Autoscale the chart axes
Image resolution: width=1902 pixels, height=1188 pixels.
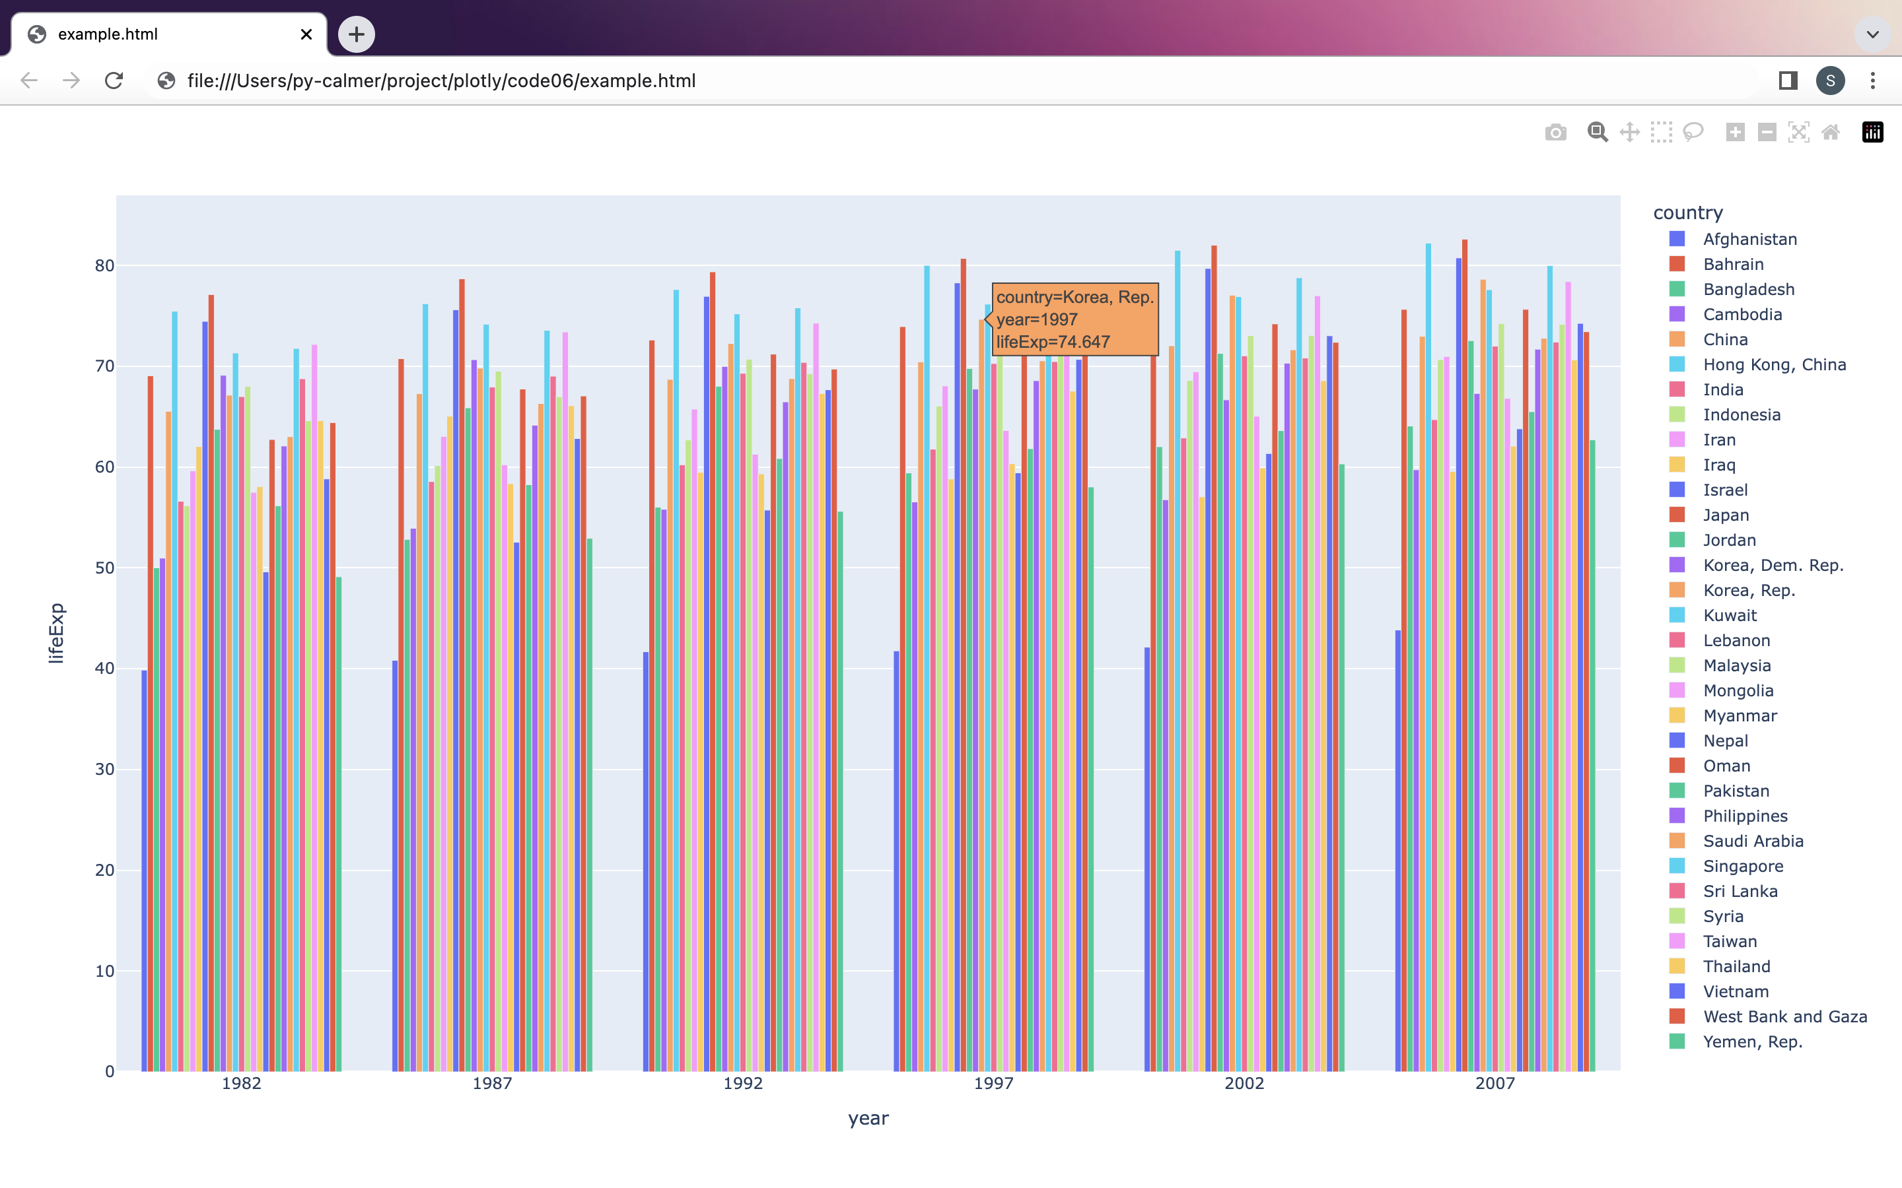[x=1798, y=132]
